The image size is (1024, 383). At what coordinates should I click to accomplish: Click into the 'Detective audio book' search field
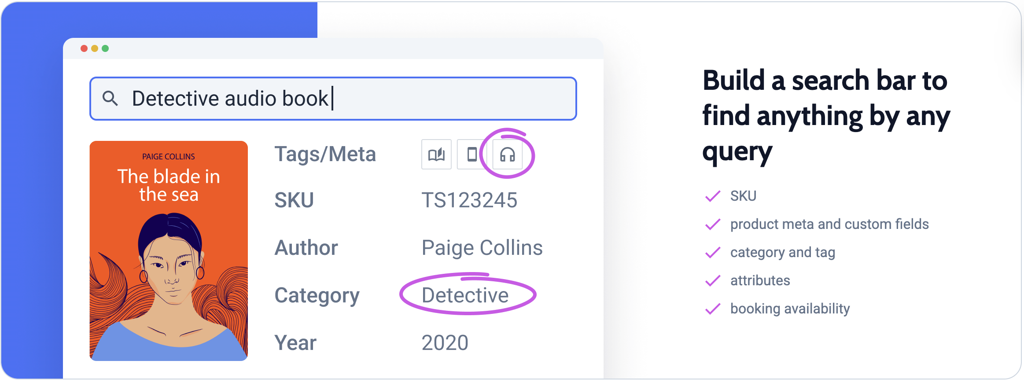click(x=333, y=98)
